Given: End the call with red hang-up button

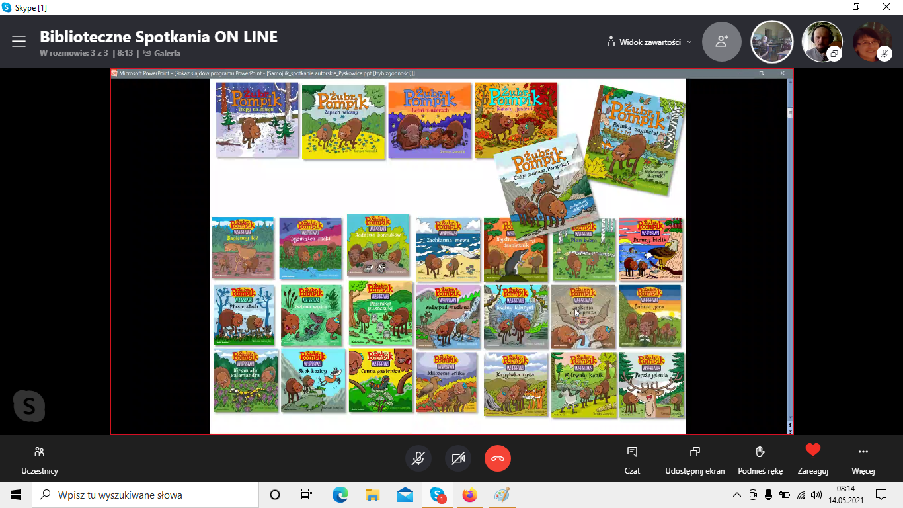Looking at the screenshot, I should (498, 458).
